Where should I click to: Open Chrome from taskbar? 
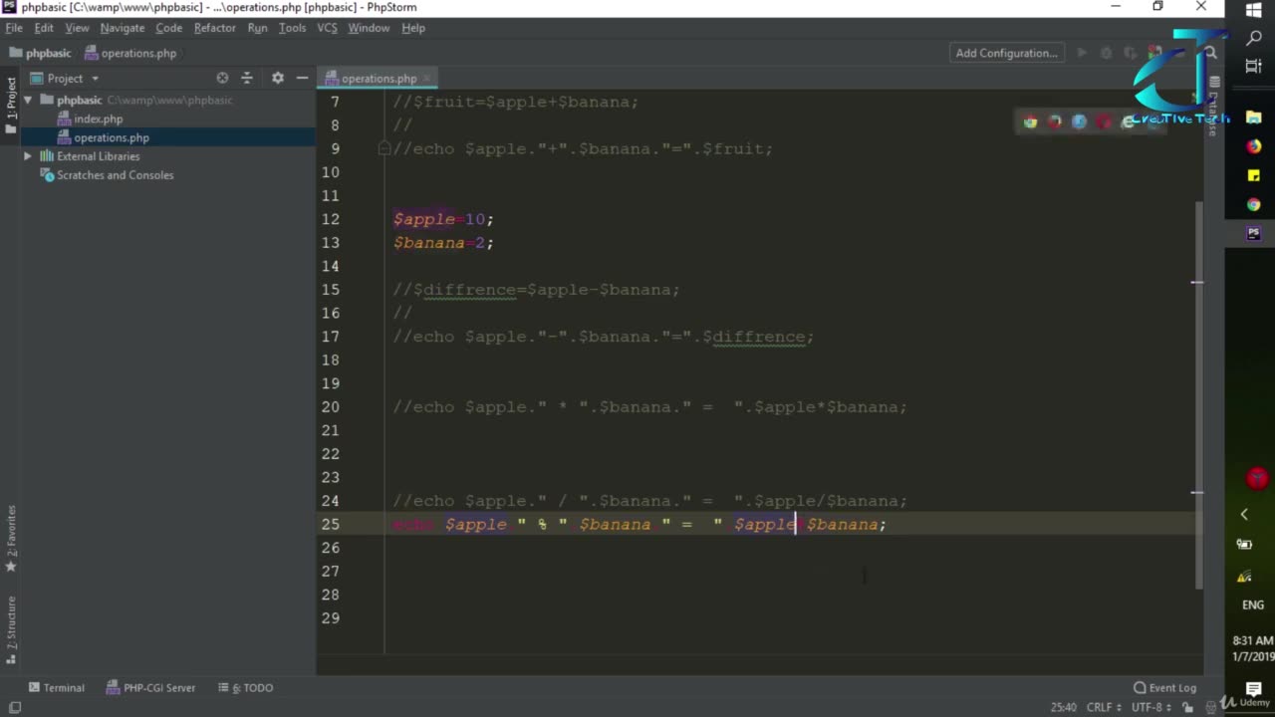coord(1254,204)
